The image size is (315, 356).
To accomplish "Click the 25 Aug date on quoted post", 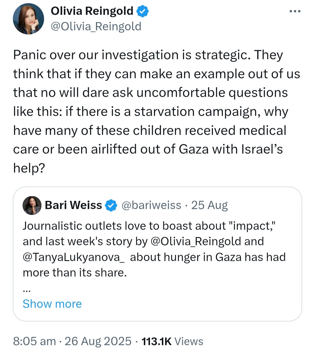I will point(209,205).
